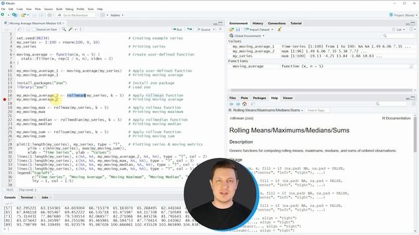419x235 pixels.
Task: Click the workspace panes grid icon
Action: click(x=102, y=15)
